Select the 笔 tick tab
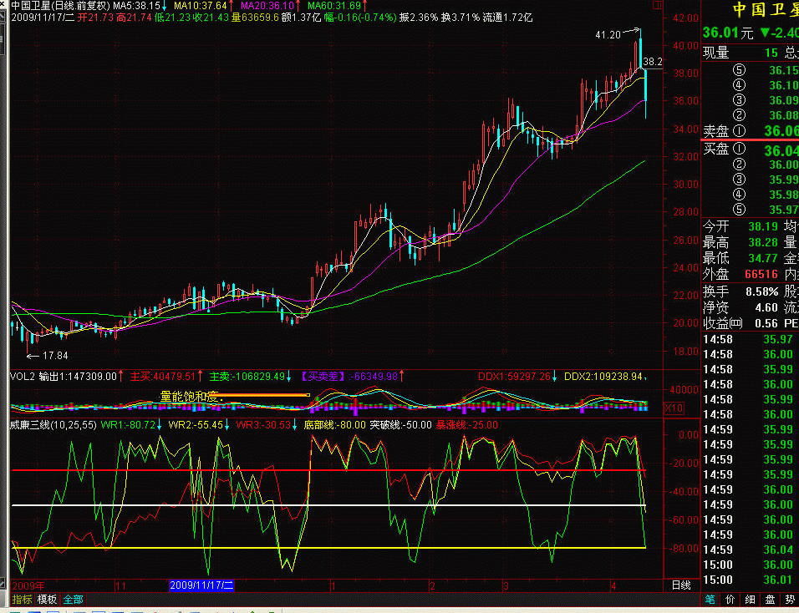Image resolution: width=799 pixels, height=613 pixels. (710, 600)
